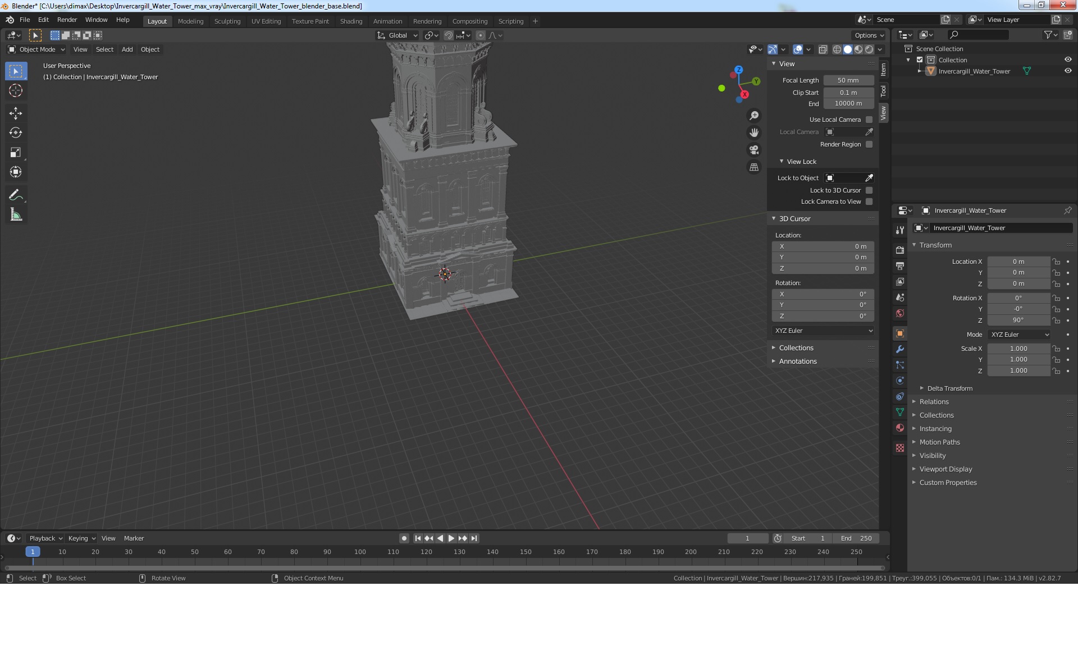Expand the Motion Paths panel
1078x650 pixels.
tap(939, 442)
